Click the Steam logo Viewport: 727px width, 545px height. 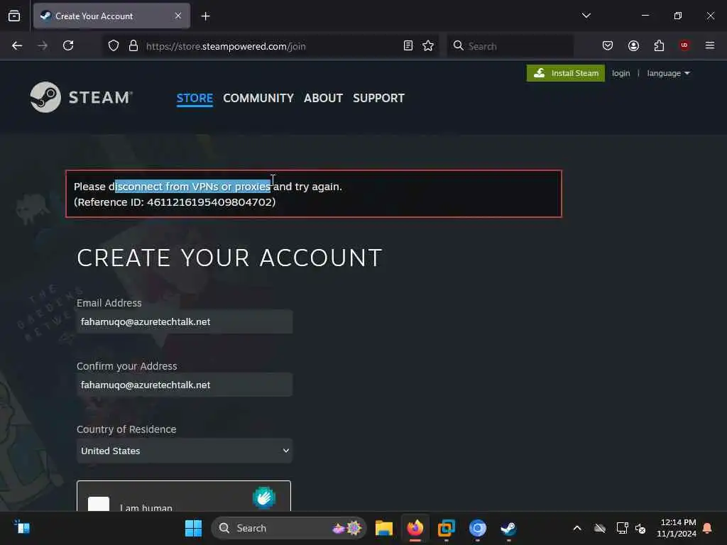pyautogui.click(x=81, y=97)
